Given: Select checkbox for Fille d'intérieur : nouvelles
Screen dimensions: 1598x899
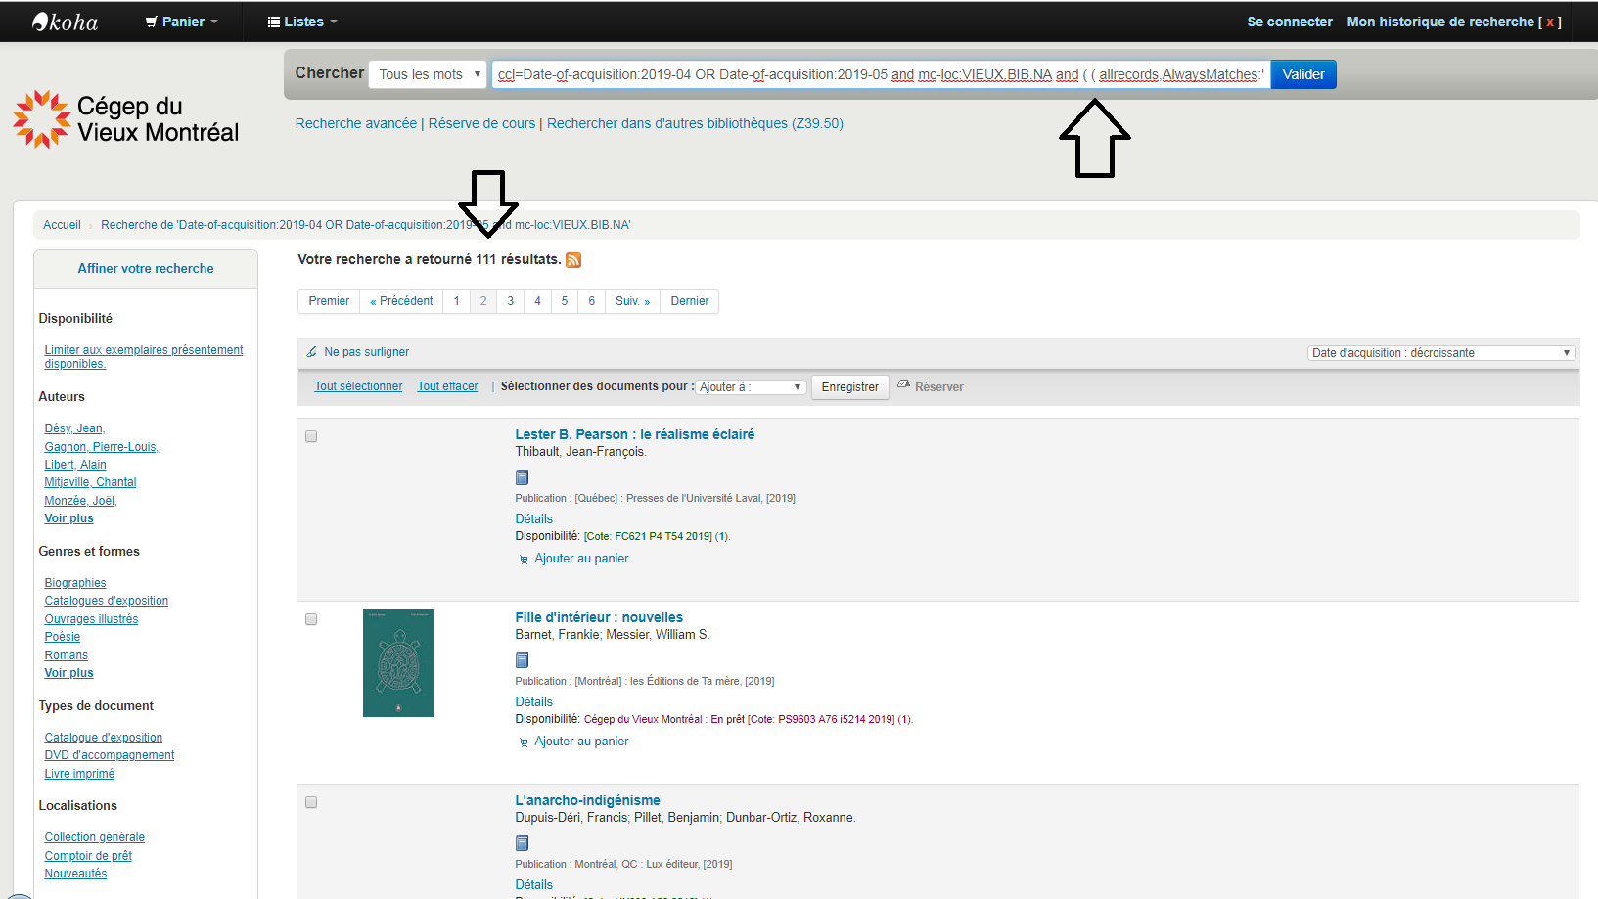Looking at the screenshot, I should pyautogui.click(x=311, y=619).
